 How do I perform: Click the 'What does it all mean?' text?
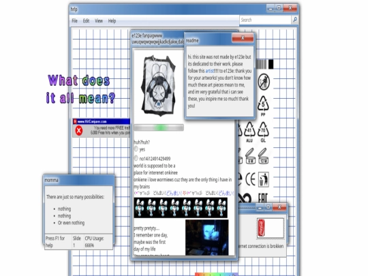(80, 89)
